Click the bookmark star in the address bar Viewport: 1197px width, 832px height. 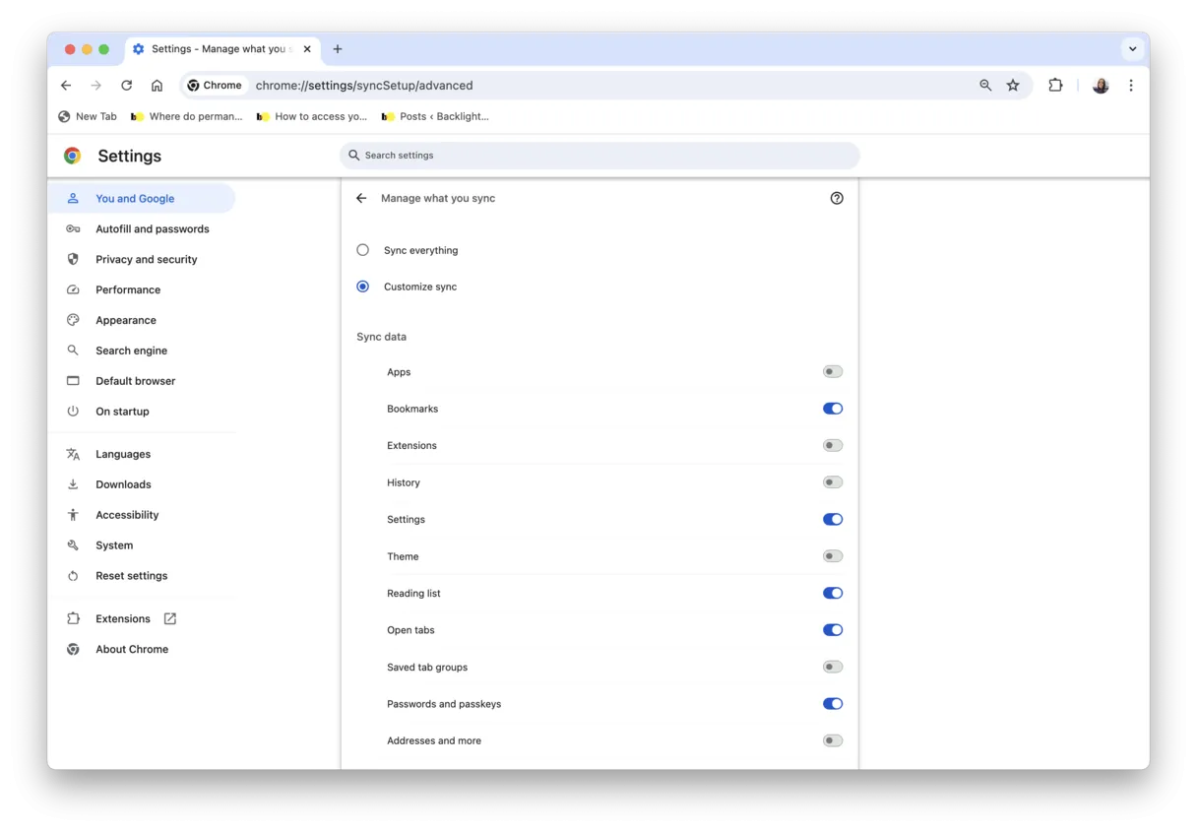pyautogui.click(x=1013, y=86)
